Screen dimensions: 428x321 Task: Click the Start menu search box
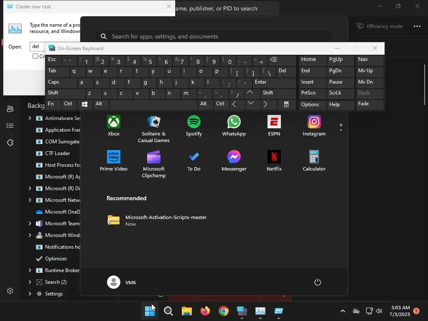pos(214,36)
